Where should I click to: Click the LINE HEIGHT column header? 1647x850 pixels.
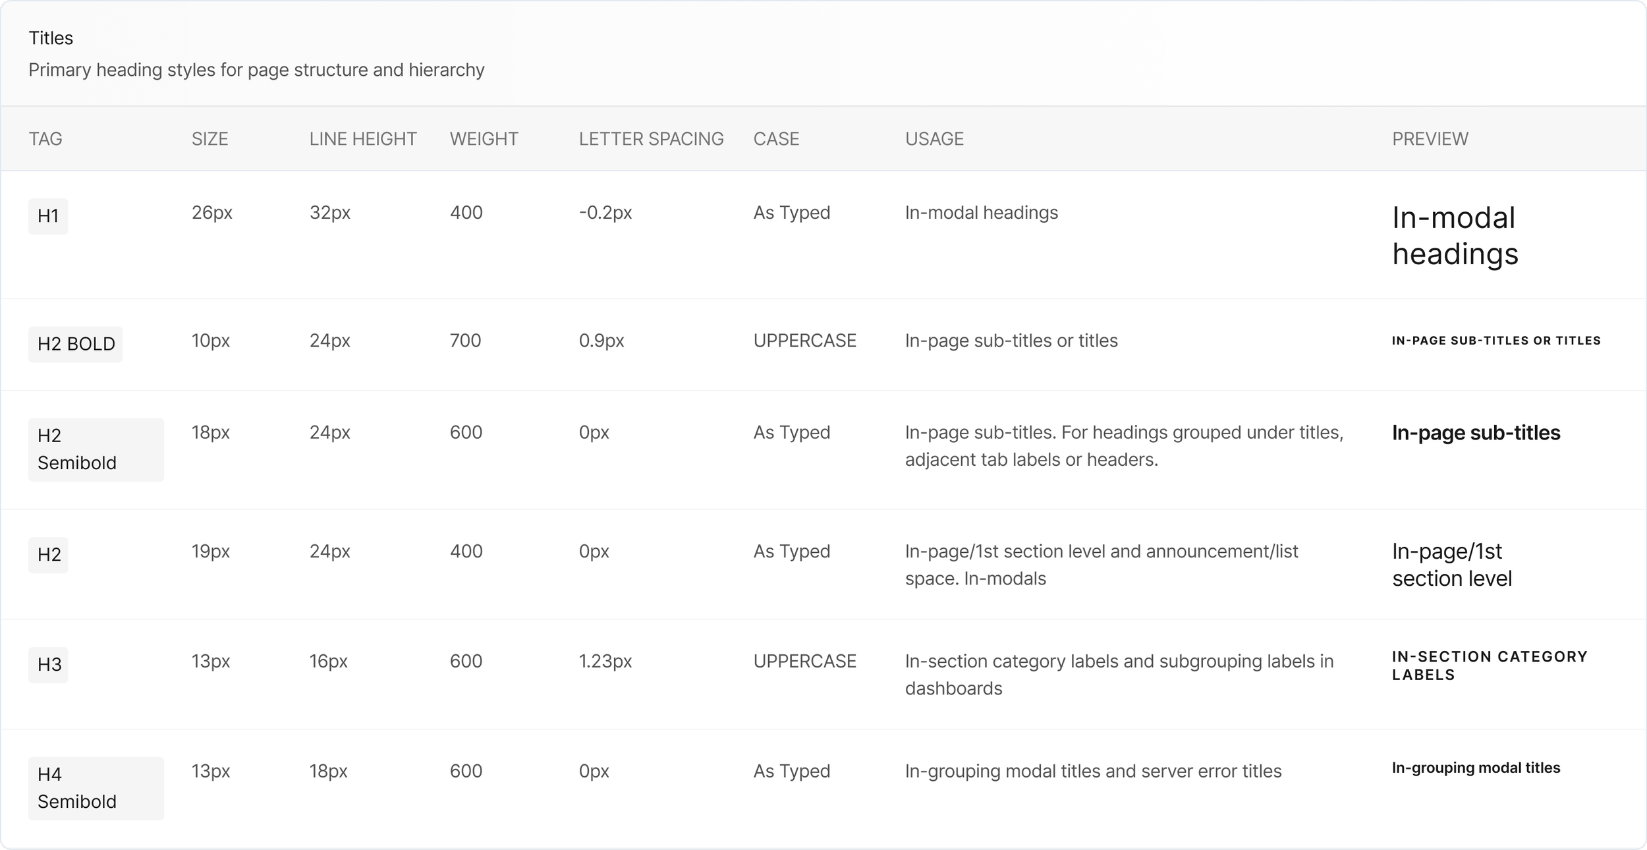point(363,139)
